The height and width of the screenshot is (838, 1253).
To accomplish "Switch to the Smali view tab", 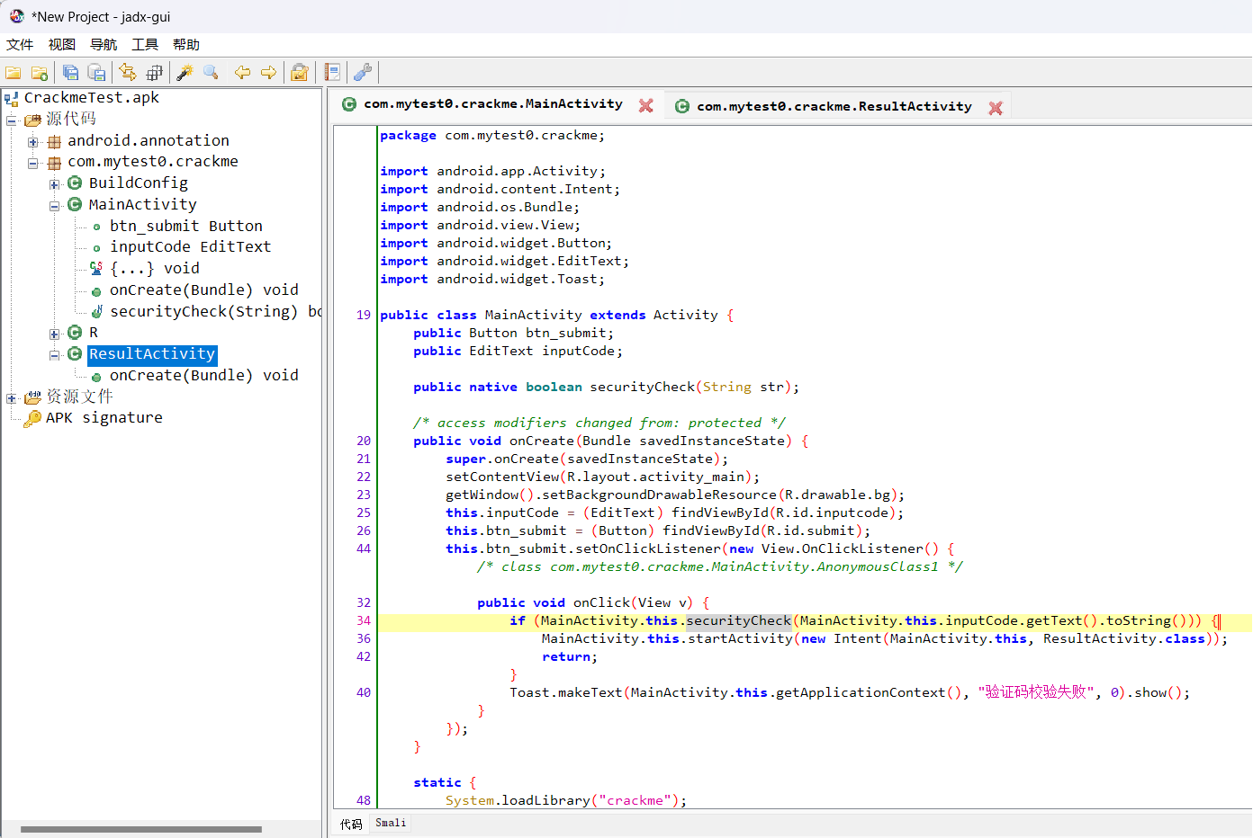I will point(391,823).
